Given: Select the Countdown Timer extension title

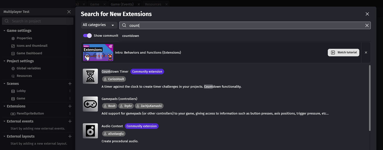Looking at the screenshot, I should tap(115, 71).
